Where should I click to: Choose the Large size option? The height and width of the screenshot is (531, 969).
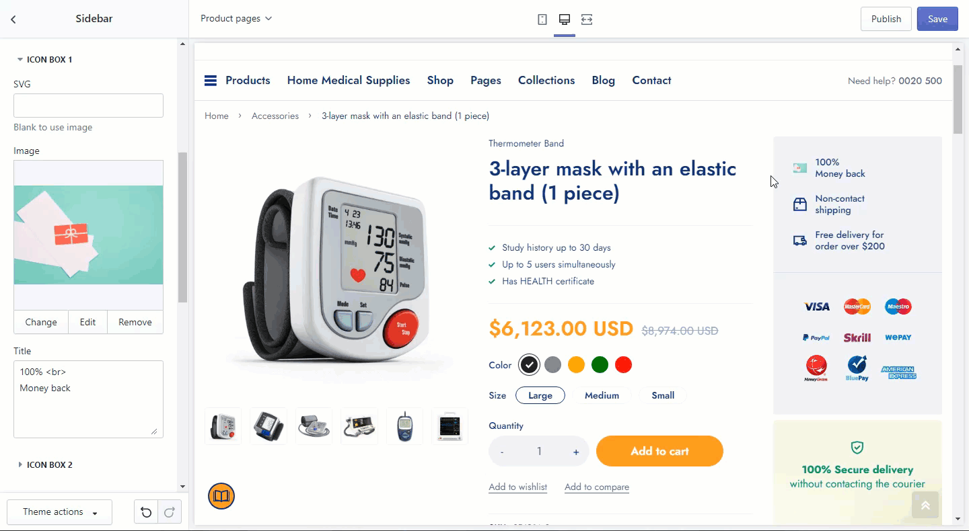(540, 395)
